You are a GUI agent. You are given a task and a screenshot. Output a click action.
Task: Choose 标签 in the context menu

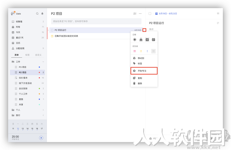point(144,63)
